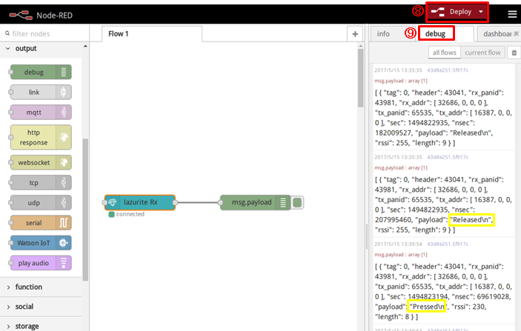Image resolution: width=521 pixels, height=331 pixels.
Task: Select the mqtt output node
Action: (x=41, y=113)
